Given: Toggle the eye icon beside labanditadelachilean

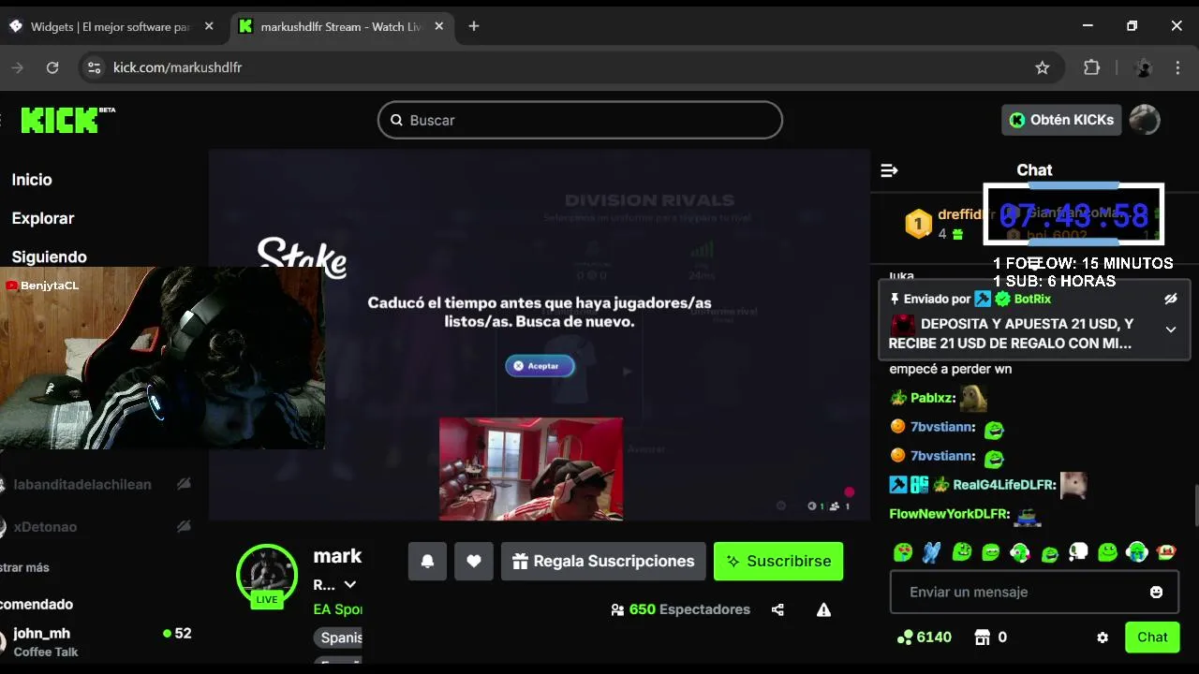Looking at the screenshot, I should 184,484.
